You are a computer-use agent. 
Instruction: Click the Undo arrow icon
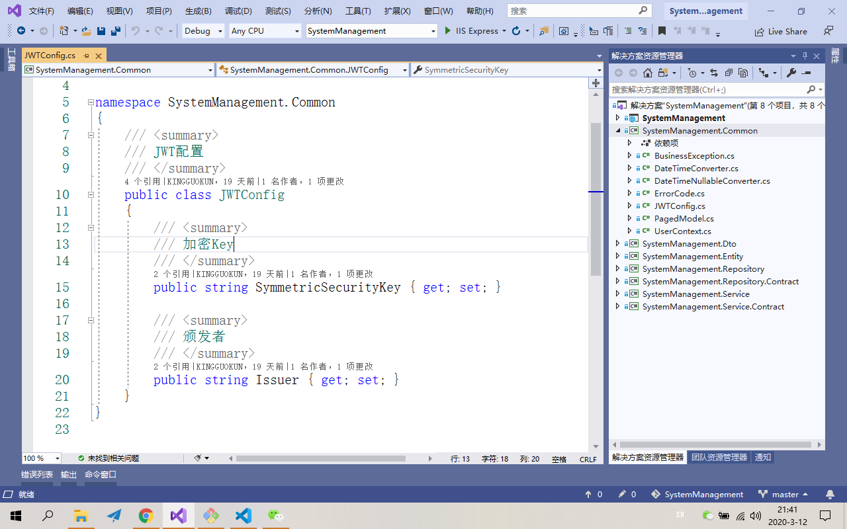136,31
